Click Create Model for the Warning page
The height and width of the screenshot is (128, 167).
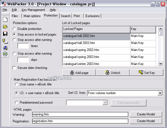146,114
